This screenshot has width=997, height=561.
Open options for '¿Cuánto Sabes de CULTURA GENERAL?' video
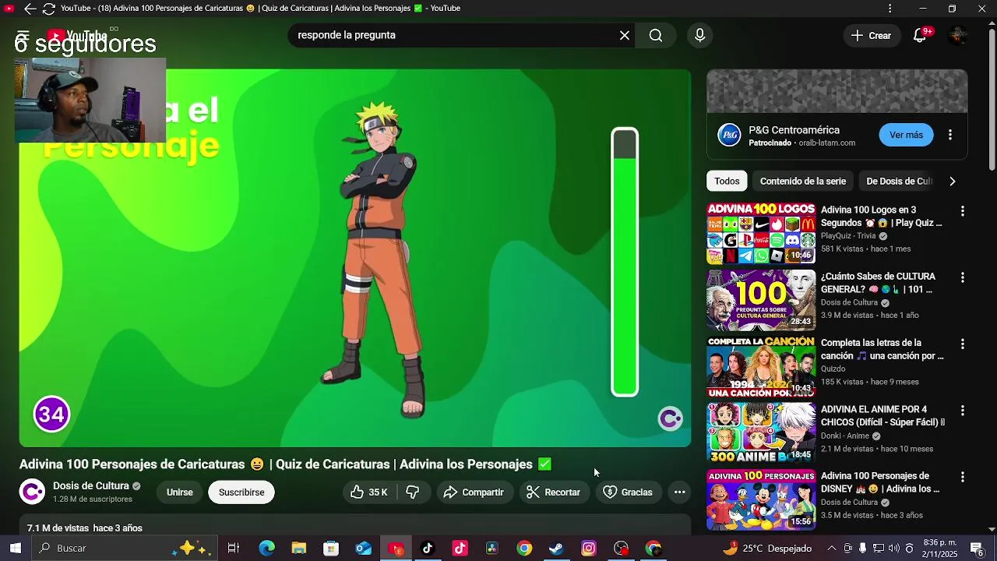click(963, 277)
